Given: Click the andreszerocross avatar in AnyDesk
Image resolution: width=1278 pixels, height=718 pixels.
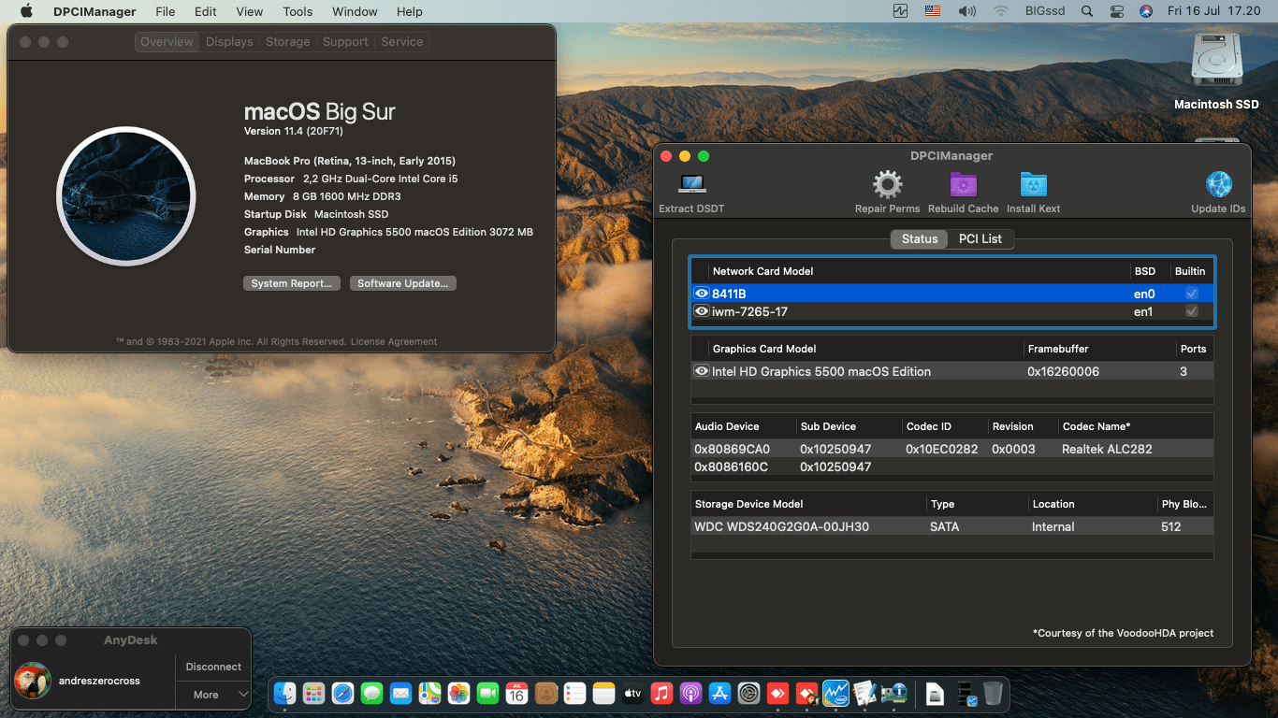Looking at the screenshot, I should [x=33, y=680].
